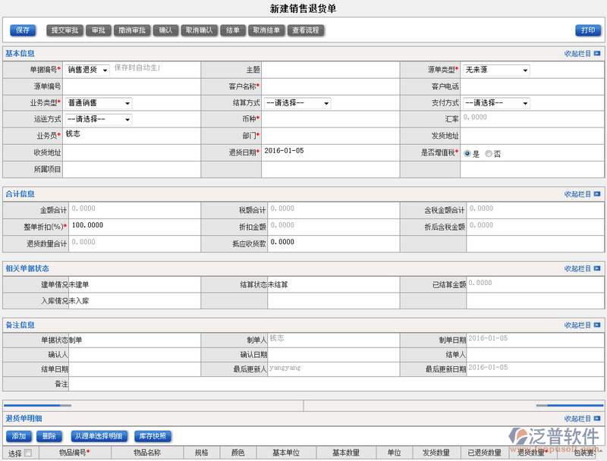Screen dimensions: 607x461
Task: Select 否 for 是否增值税
Action: click(x=489, y=153)
